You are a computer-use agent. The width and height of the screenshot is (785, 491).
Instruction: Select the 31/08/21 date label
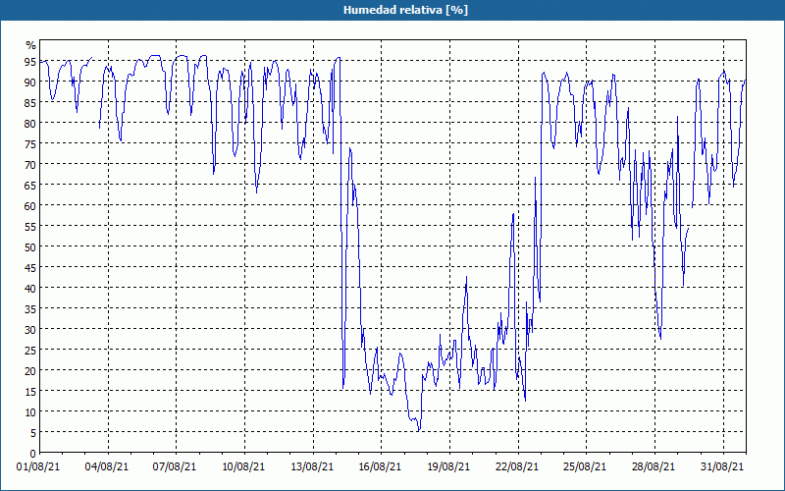(x=722, y=467)
